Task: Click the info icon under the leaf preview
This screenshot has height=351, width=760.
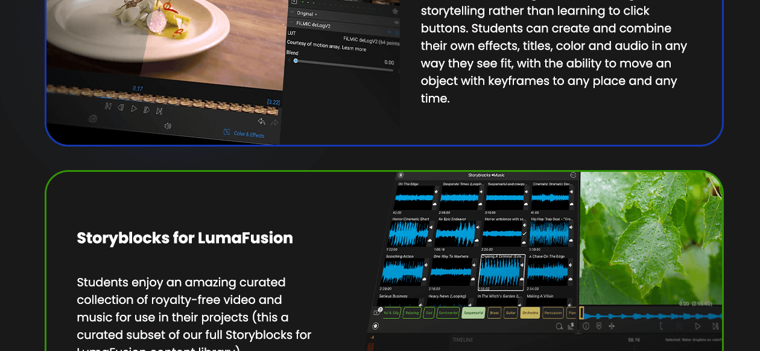Action: click(586, 326)
